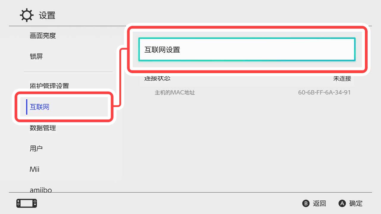
Task: Click the 主机的MAC地址 label
Action: pos(175,92)
